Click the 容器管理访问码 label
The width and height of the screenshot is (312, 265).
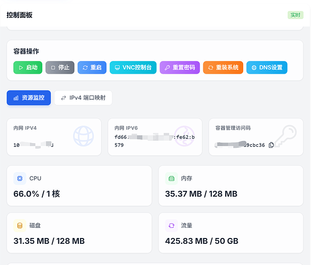click(233, 128)
